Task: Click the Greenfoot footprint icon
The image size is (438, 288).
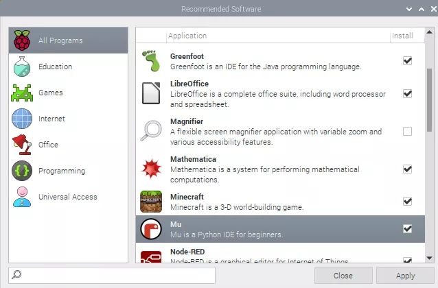Action: (152, 61)
